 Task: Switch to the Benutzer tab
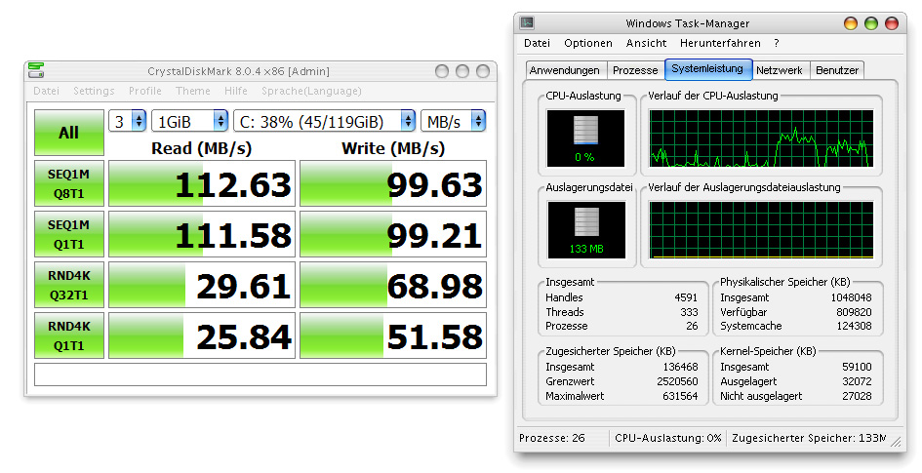(x=837, y=70)
